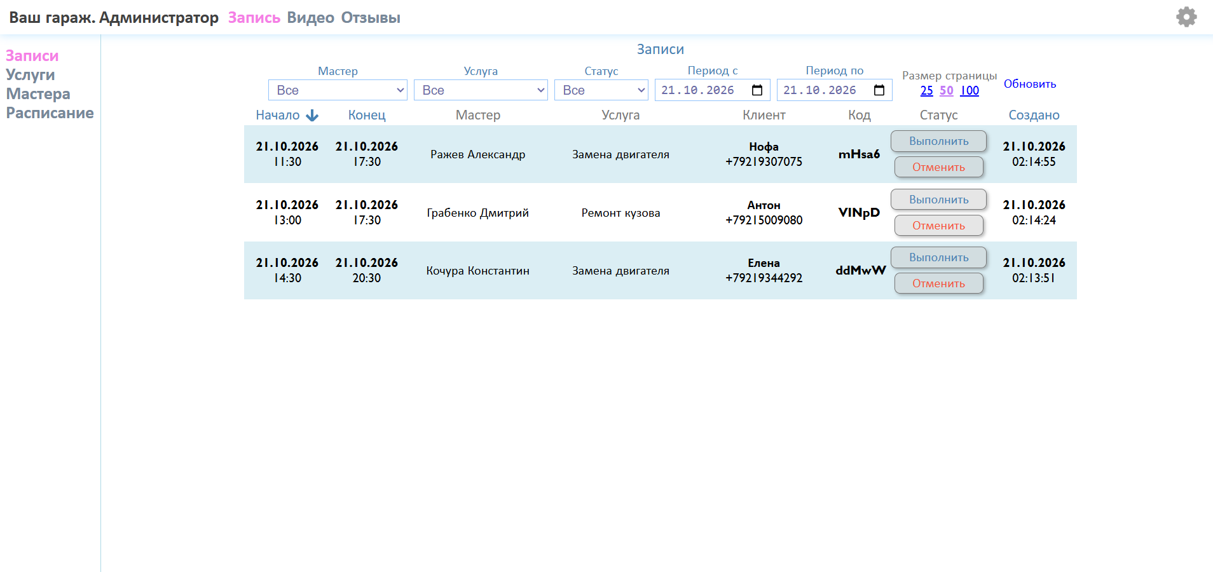1213x572 pixels.
Task: Click the code VINpD
Action: pos(859,212)
